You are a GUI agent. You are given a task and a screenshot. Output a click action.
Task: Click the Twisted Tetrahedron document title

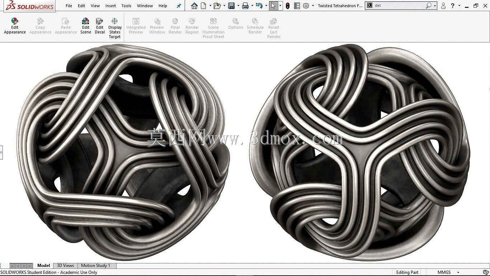pyautogui.click(x=340, y=6)
